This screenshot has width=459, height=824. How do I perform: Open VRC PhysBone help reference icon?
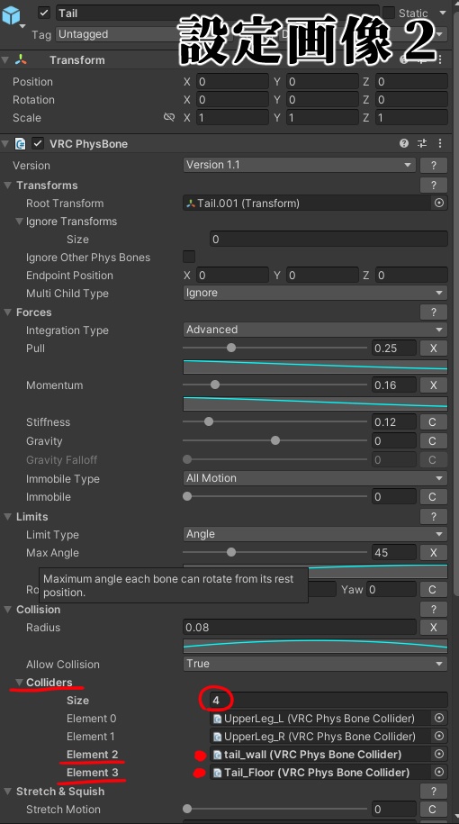point(404,143)
